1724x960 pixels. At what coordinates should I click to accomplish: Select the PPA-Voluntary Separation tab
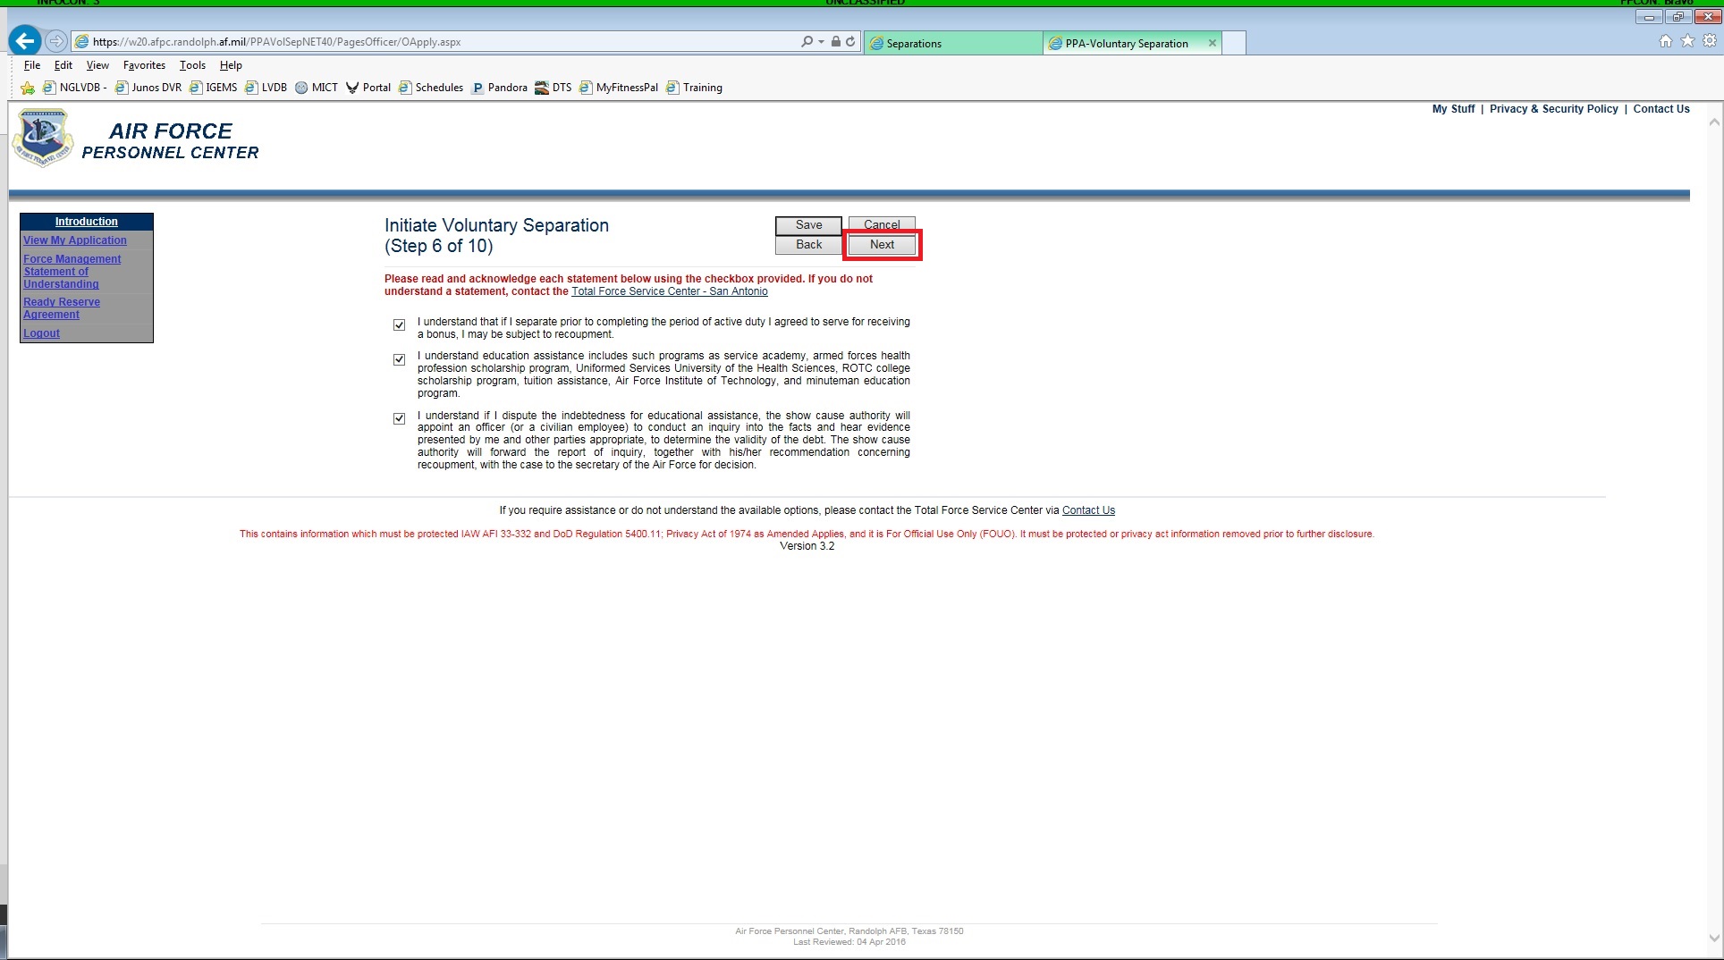1126,43
